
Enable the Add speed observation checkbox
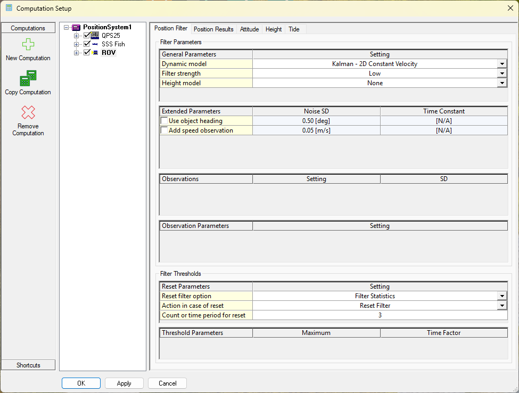pyautogui.click(x=164, y=130)
